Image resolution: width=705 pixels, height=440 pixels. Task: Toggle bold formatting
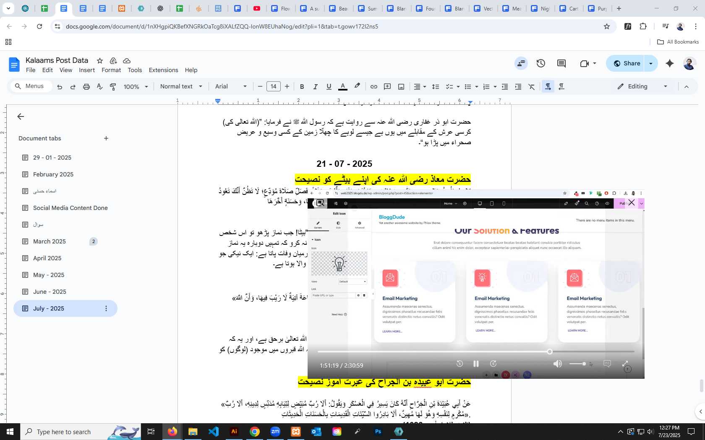pos(302,87)
